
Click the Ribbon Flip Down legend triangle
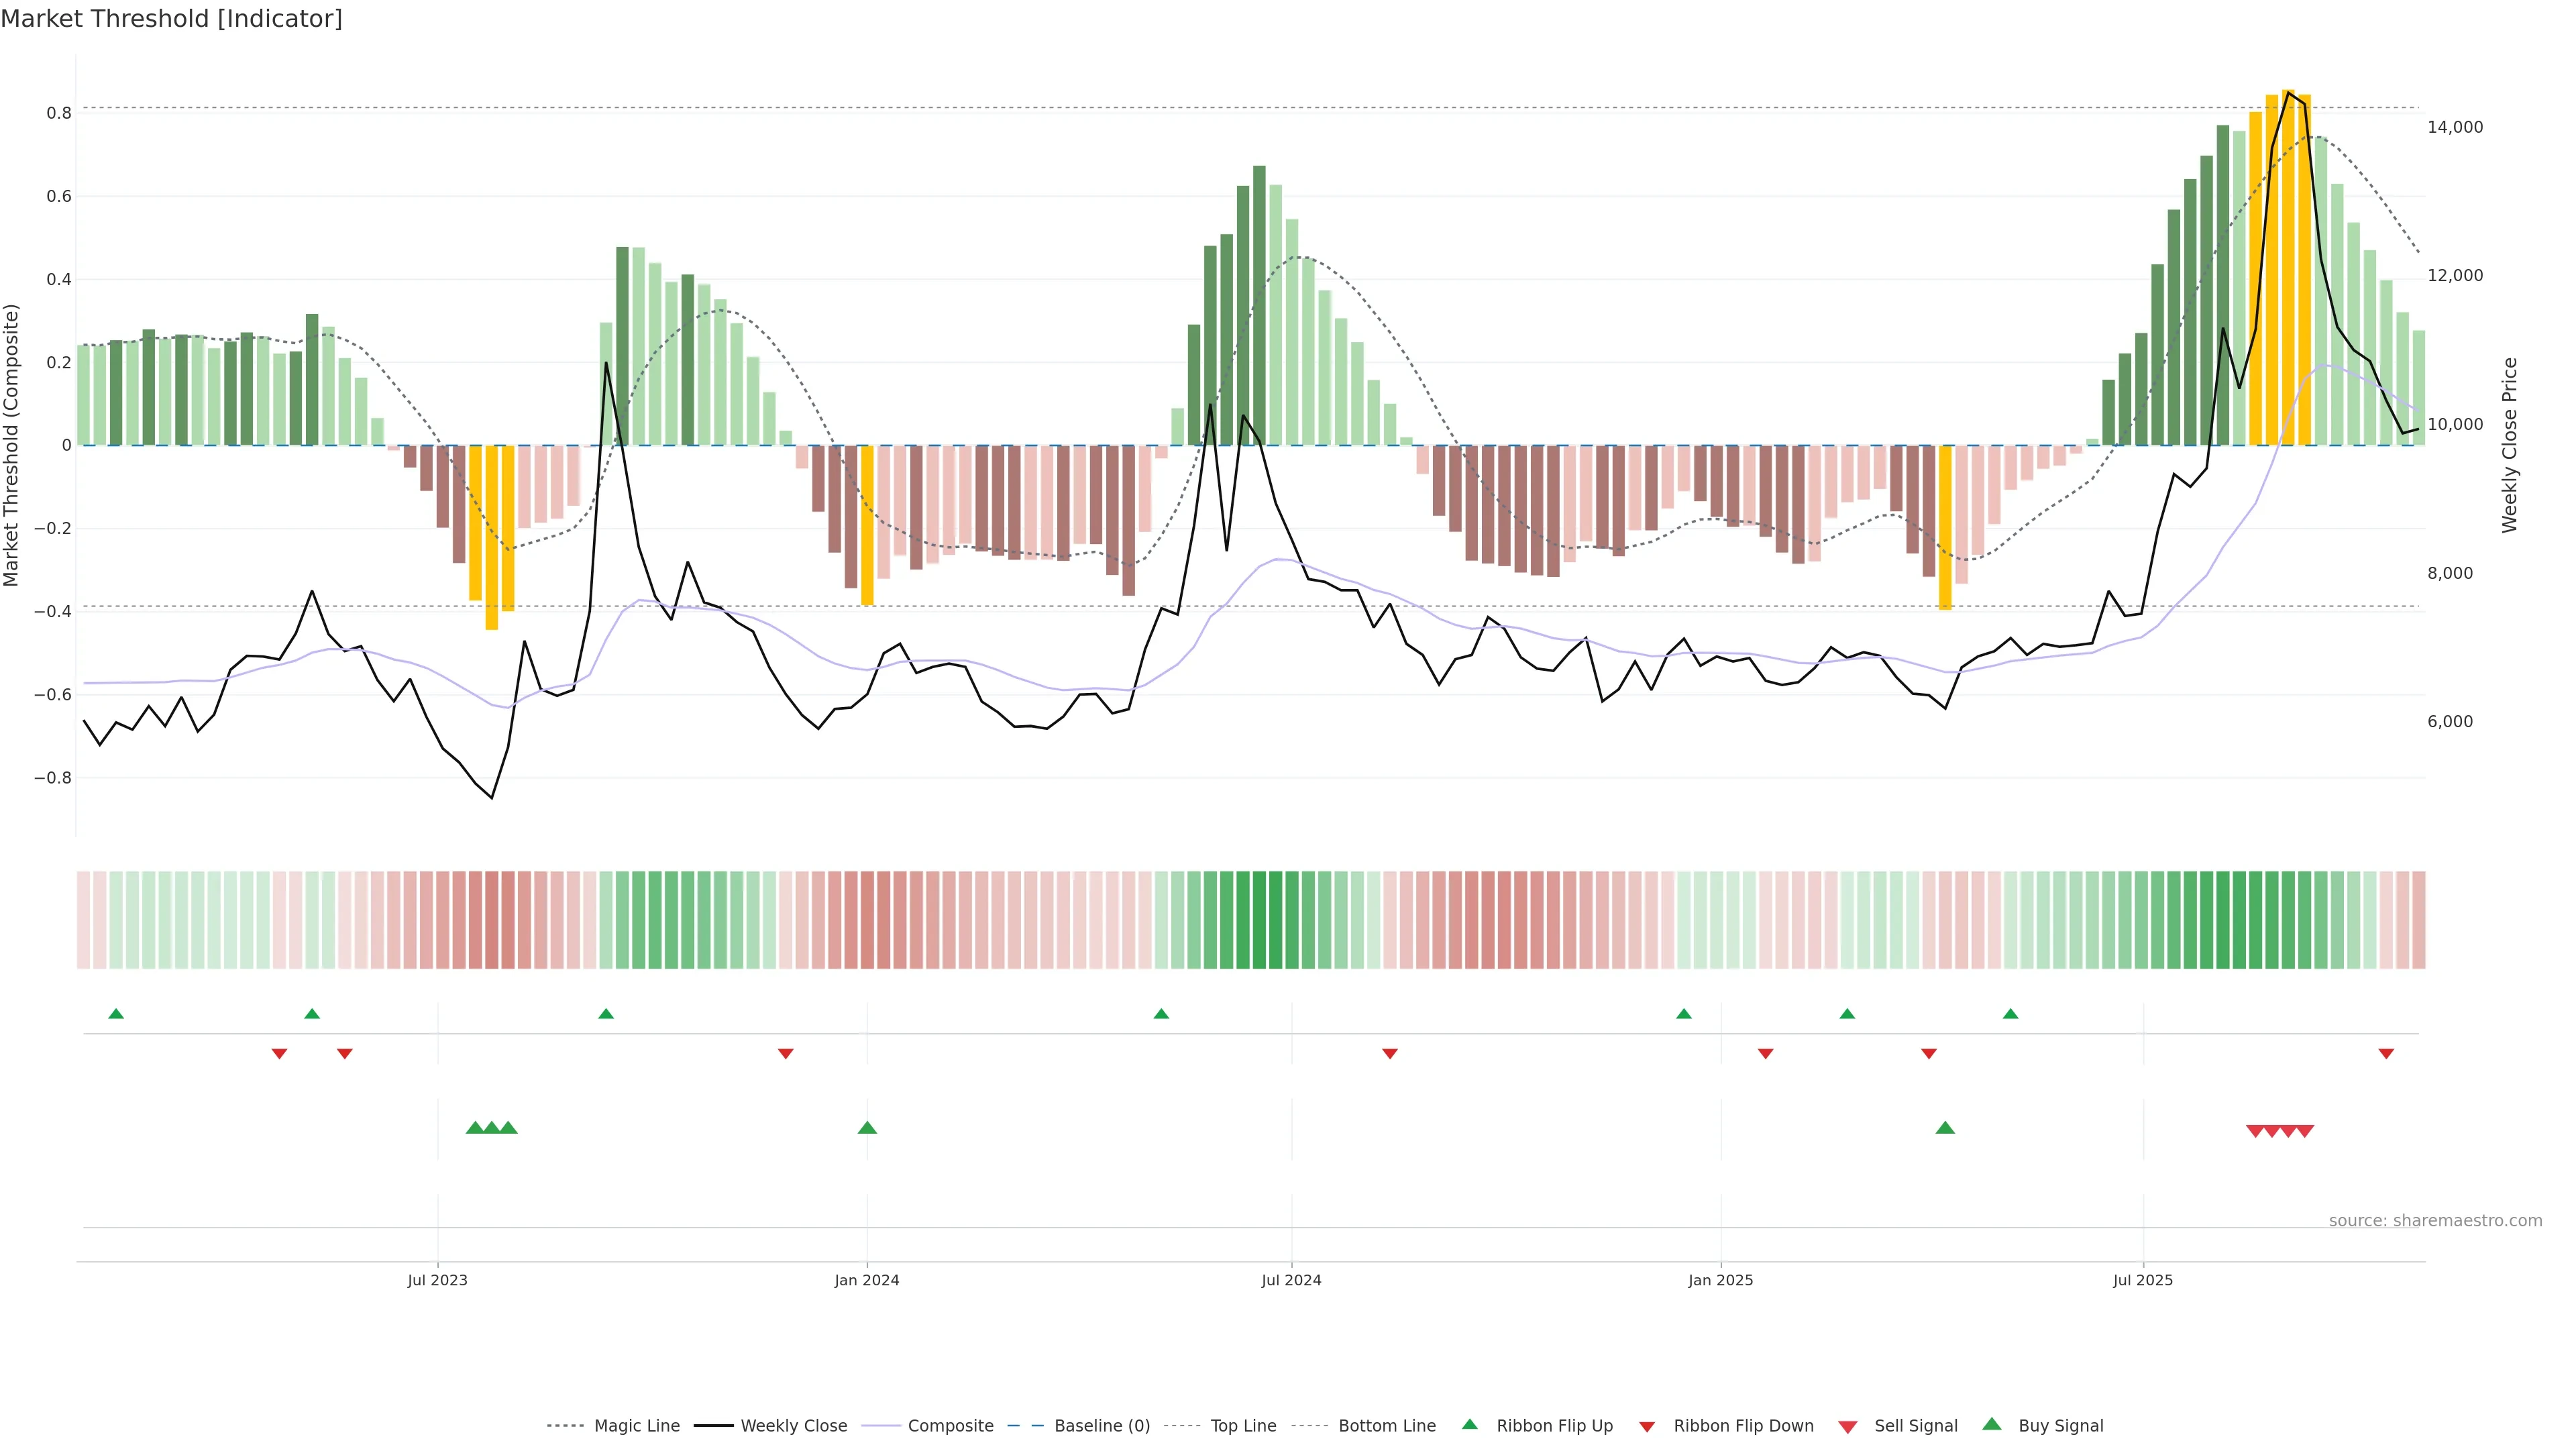click(x=1646, y=1427)
